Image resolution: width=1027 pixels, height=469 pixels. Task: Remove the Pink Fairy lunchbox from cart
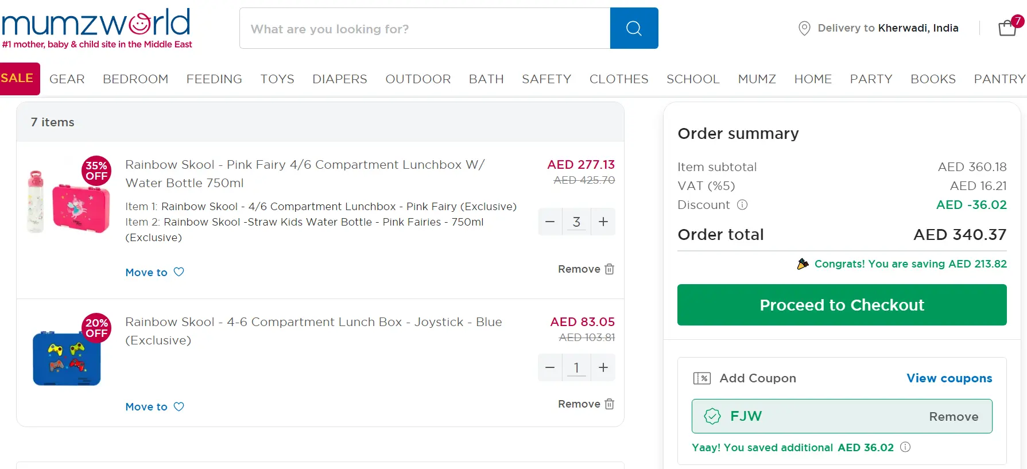[x=586, y=269]
